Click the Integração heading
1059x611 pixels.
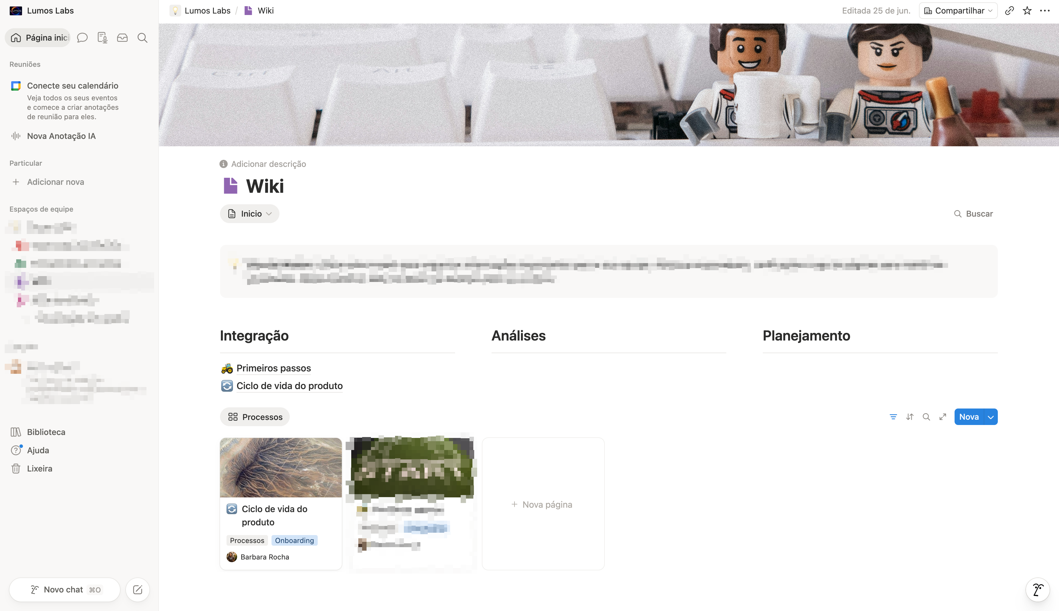254,335
